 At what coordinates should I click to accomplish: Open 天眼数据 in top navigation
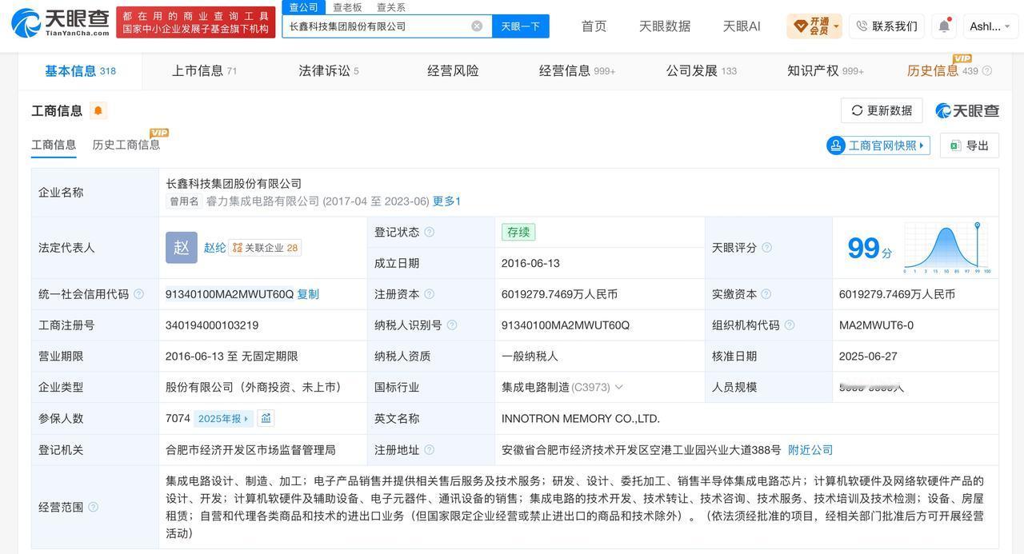[665, 26]
